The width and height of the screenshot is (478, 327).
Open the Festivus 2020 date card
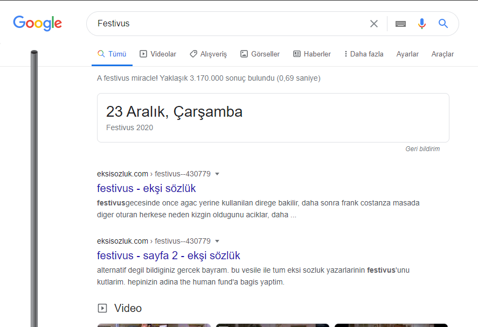273,117
